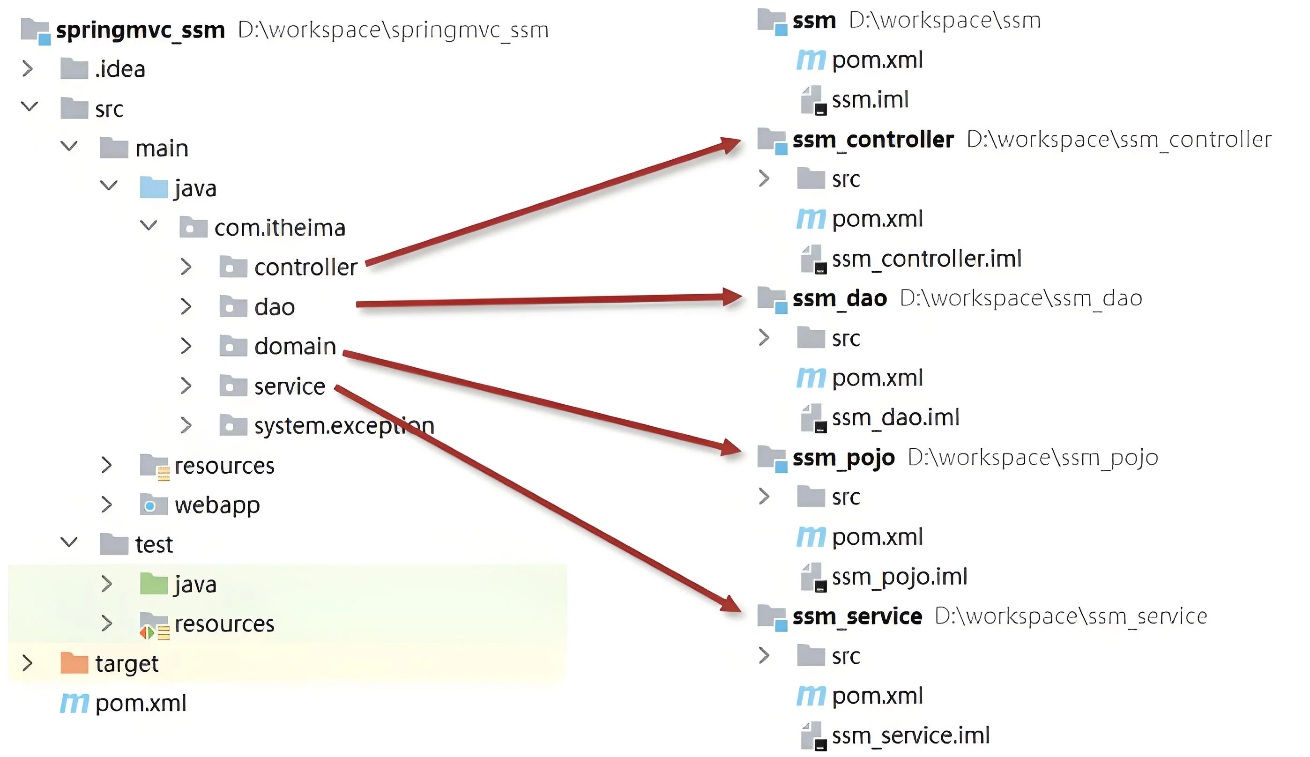Expand src under ssm_pojo
1310x757 pixels.
click(764, 496)
